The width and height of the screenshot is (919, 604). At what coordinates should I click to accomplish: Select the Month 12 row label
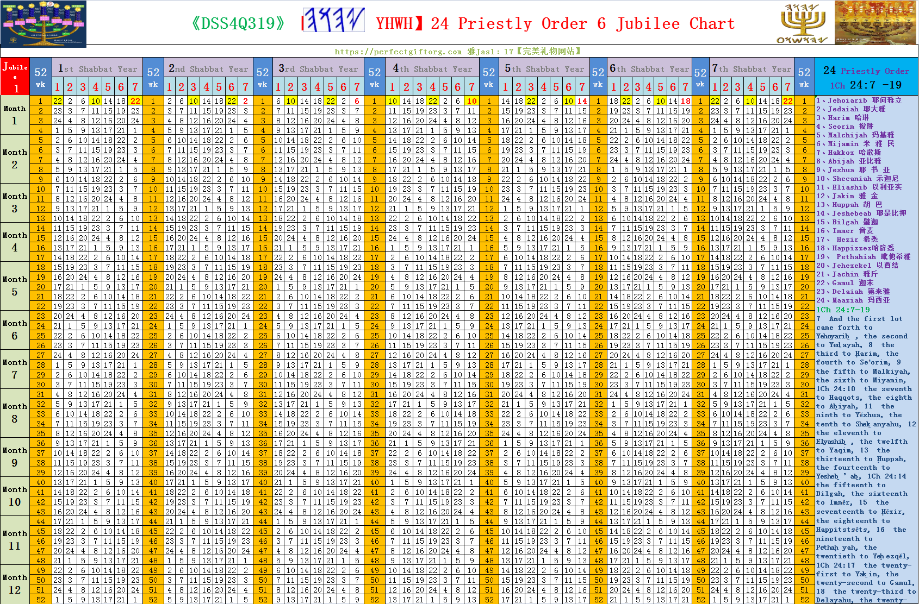click(x=15, y=584)
